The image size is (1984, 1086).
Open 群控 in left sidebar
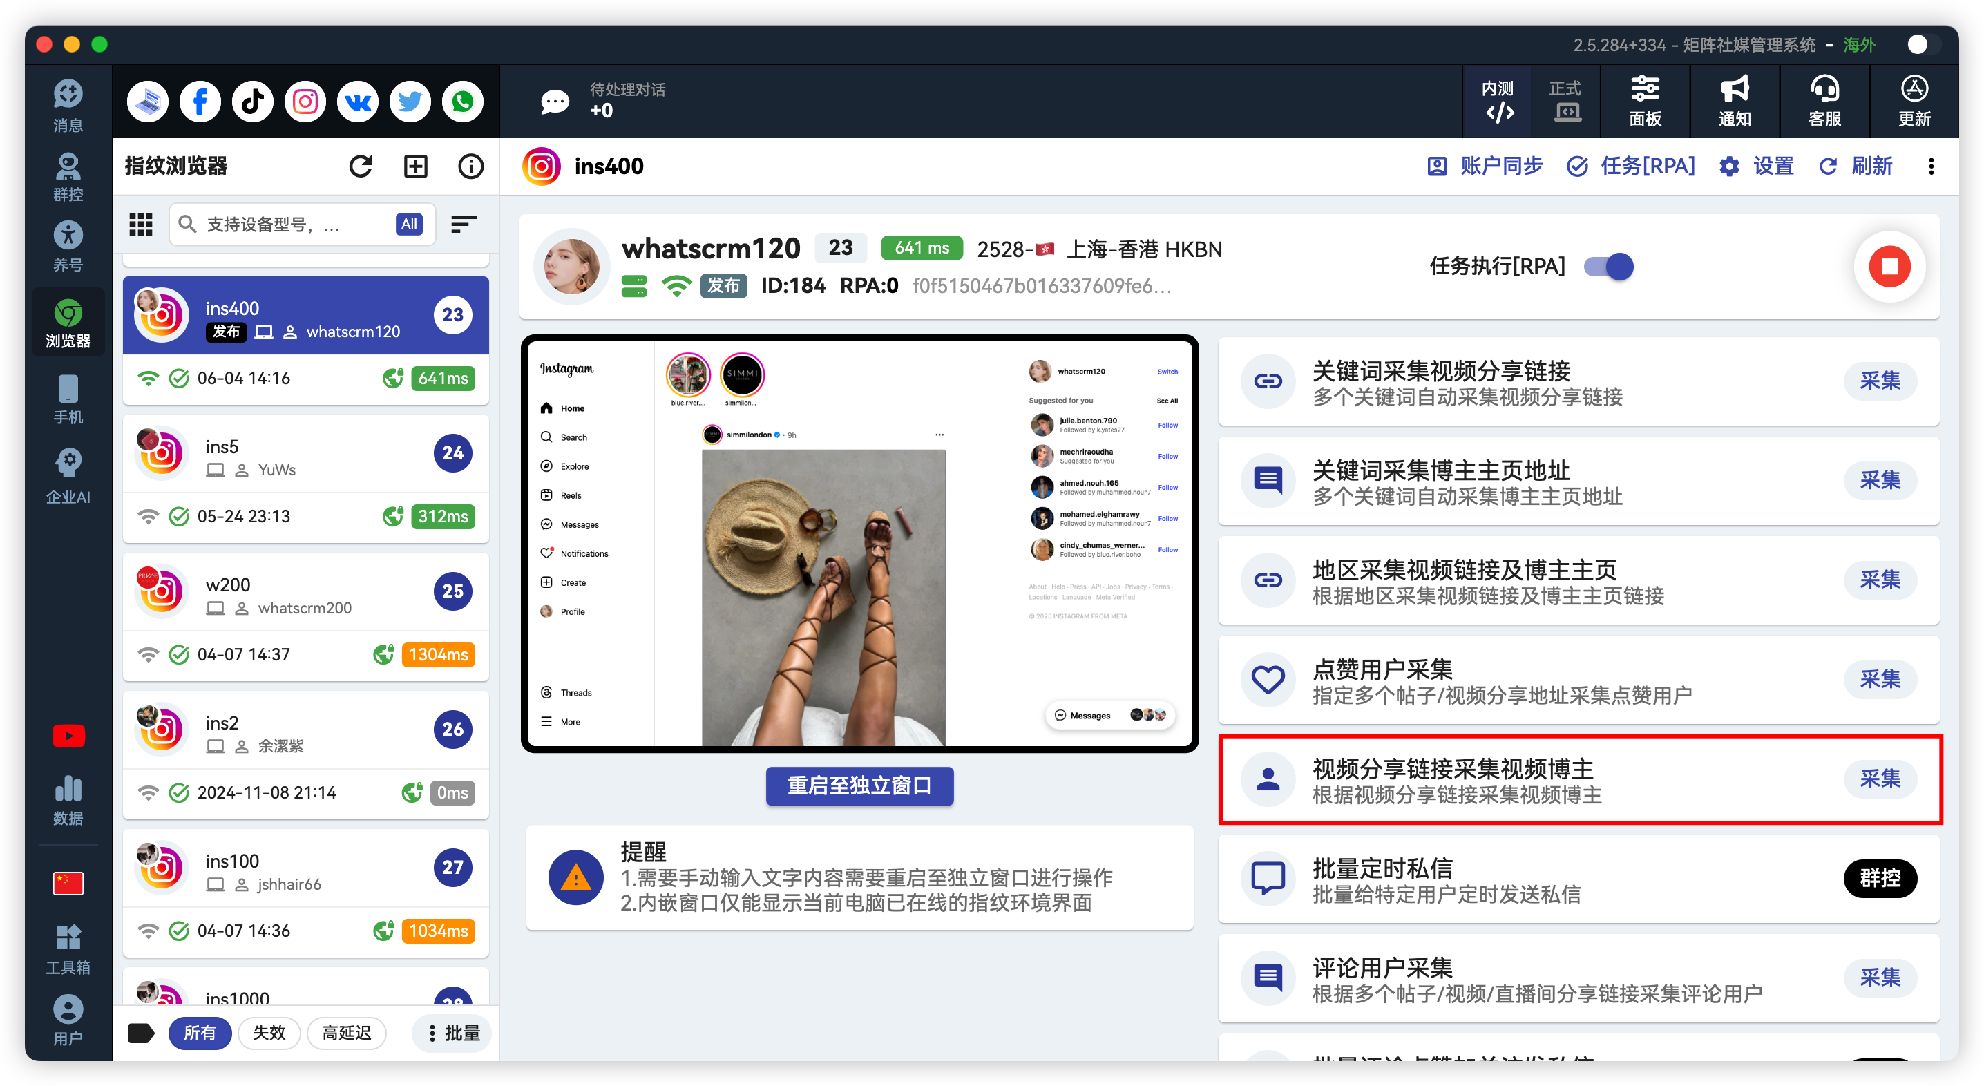[68, 176]
